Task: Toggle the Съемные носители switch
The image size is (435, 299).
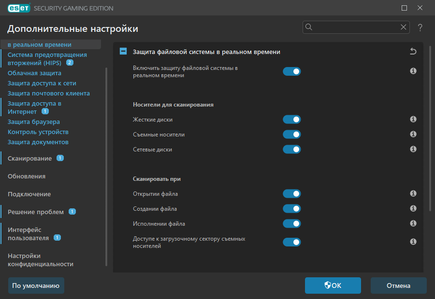Action: click(292, 135)
